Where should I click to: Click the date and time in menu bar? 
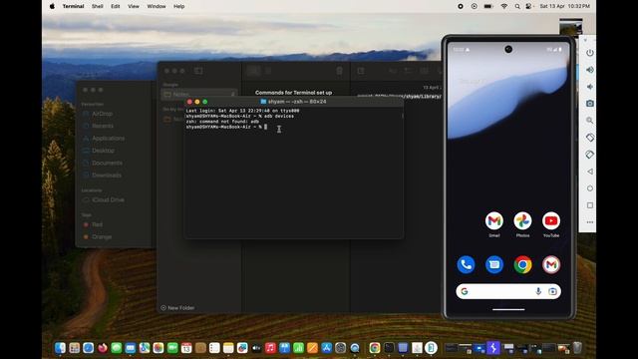(x=565, y=6)
